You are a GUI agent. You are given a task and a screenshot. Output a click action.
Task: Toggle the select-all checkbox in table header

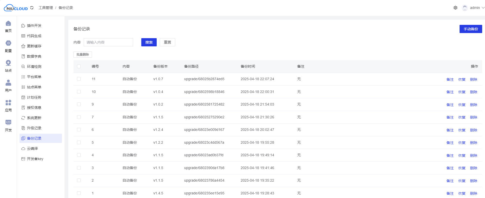coord(79,66)
